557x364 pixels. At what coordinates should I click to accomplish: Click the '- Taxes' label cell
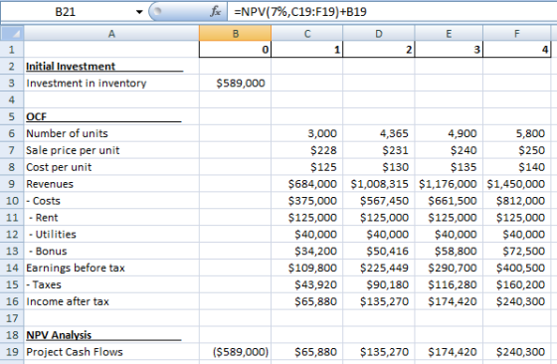tap(111, 284)
